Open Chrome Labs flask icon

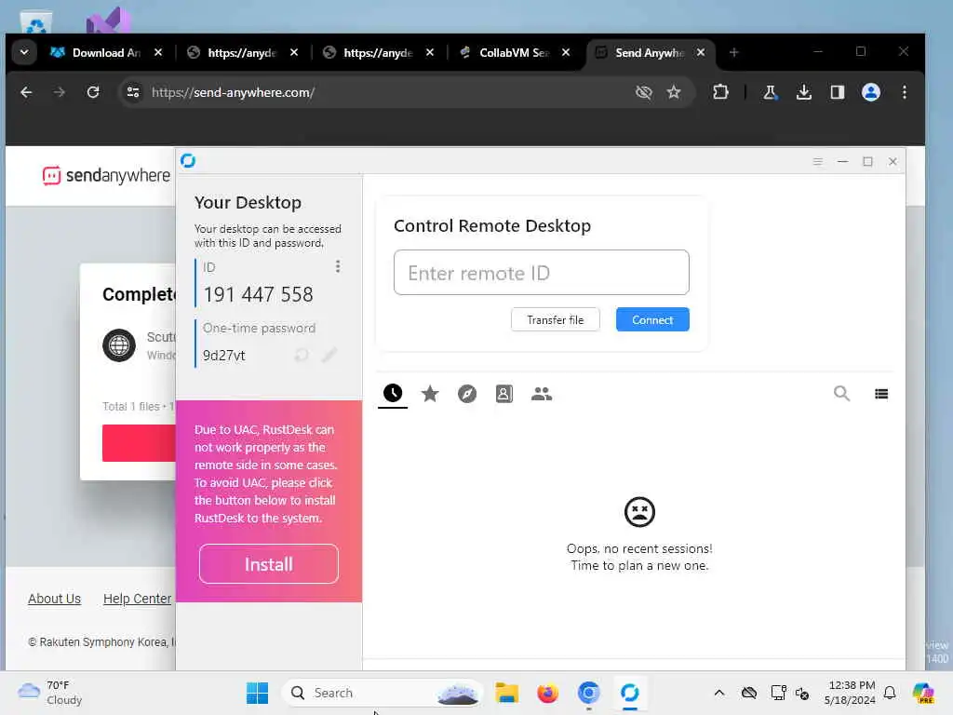click(770, 92)
